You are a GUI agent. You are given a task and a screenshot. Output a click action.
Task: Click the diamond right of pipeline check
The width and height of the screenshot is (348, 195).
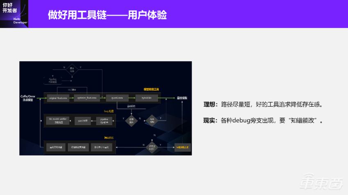[x=152, y=120]
